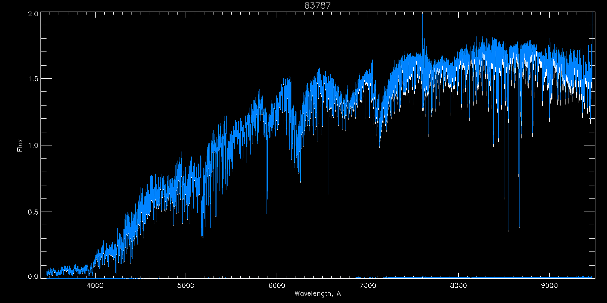Click the plot title 83787

[318, 6]
